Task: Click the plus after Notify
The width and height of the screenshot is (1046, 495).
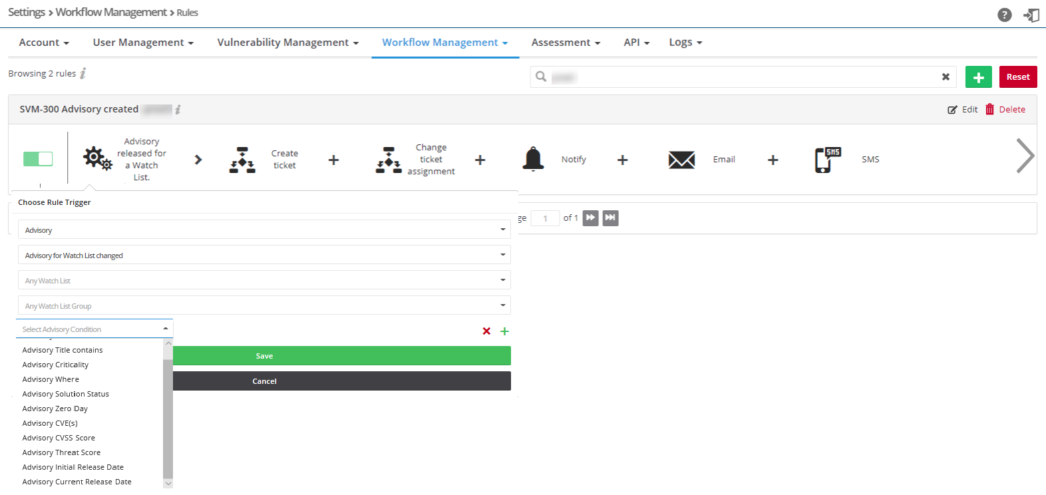Action: coord(622,160)
